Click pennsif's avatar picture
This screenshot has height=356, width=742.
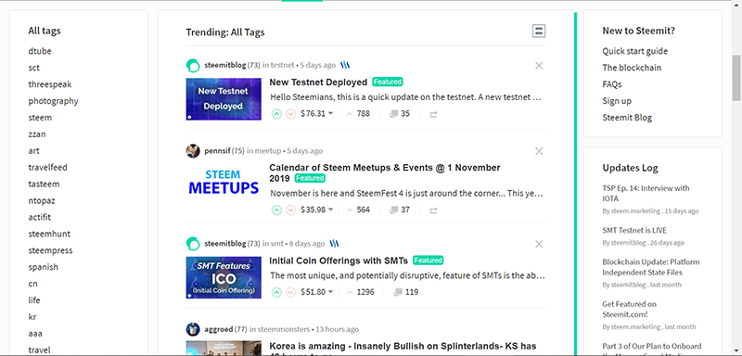point(193,151)
